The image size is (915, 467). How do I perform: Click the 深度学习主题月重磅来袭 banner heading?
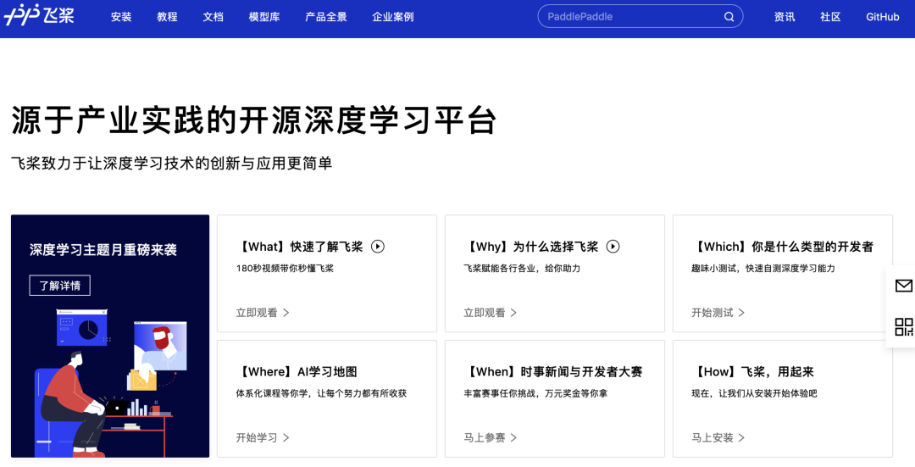[103, 250]
